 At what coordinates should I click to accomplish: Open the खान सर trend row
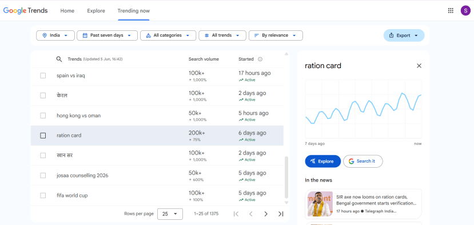(157, 155)
